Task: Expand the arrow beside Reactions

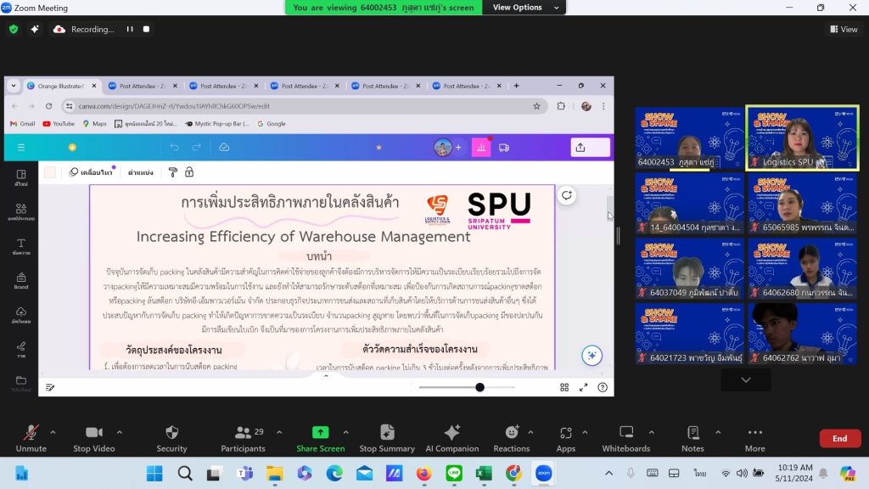Action: tap(530, 432)
